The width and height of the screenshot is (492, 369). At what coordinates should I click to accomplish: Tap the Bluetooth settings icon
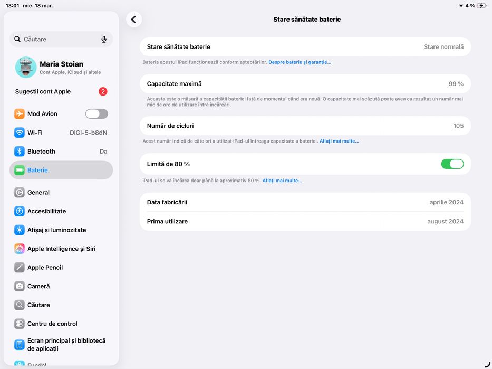[x=20, y=152]
